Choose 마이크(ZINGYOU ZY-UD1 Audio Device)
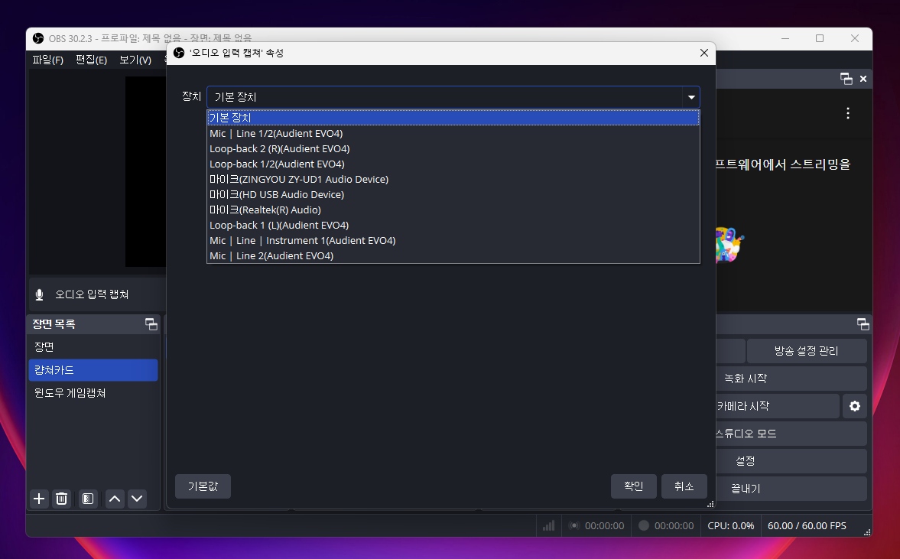The height and width of the screenshot is (559, 900). pos(453,179)
